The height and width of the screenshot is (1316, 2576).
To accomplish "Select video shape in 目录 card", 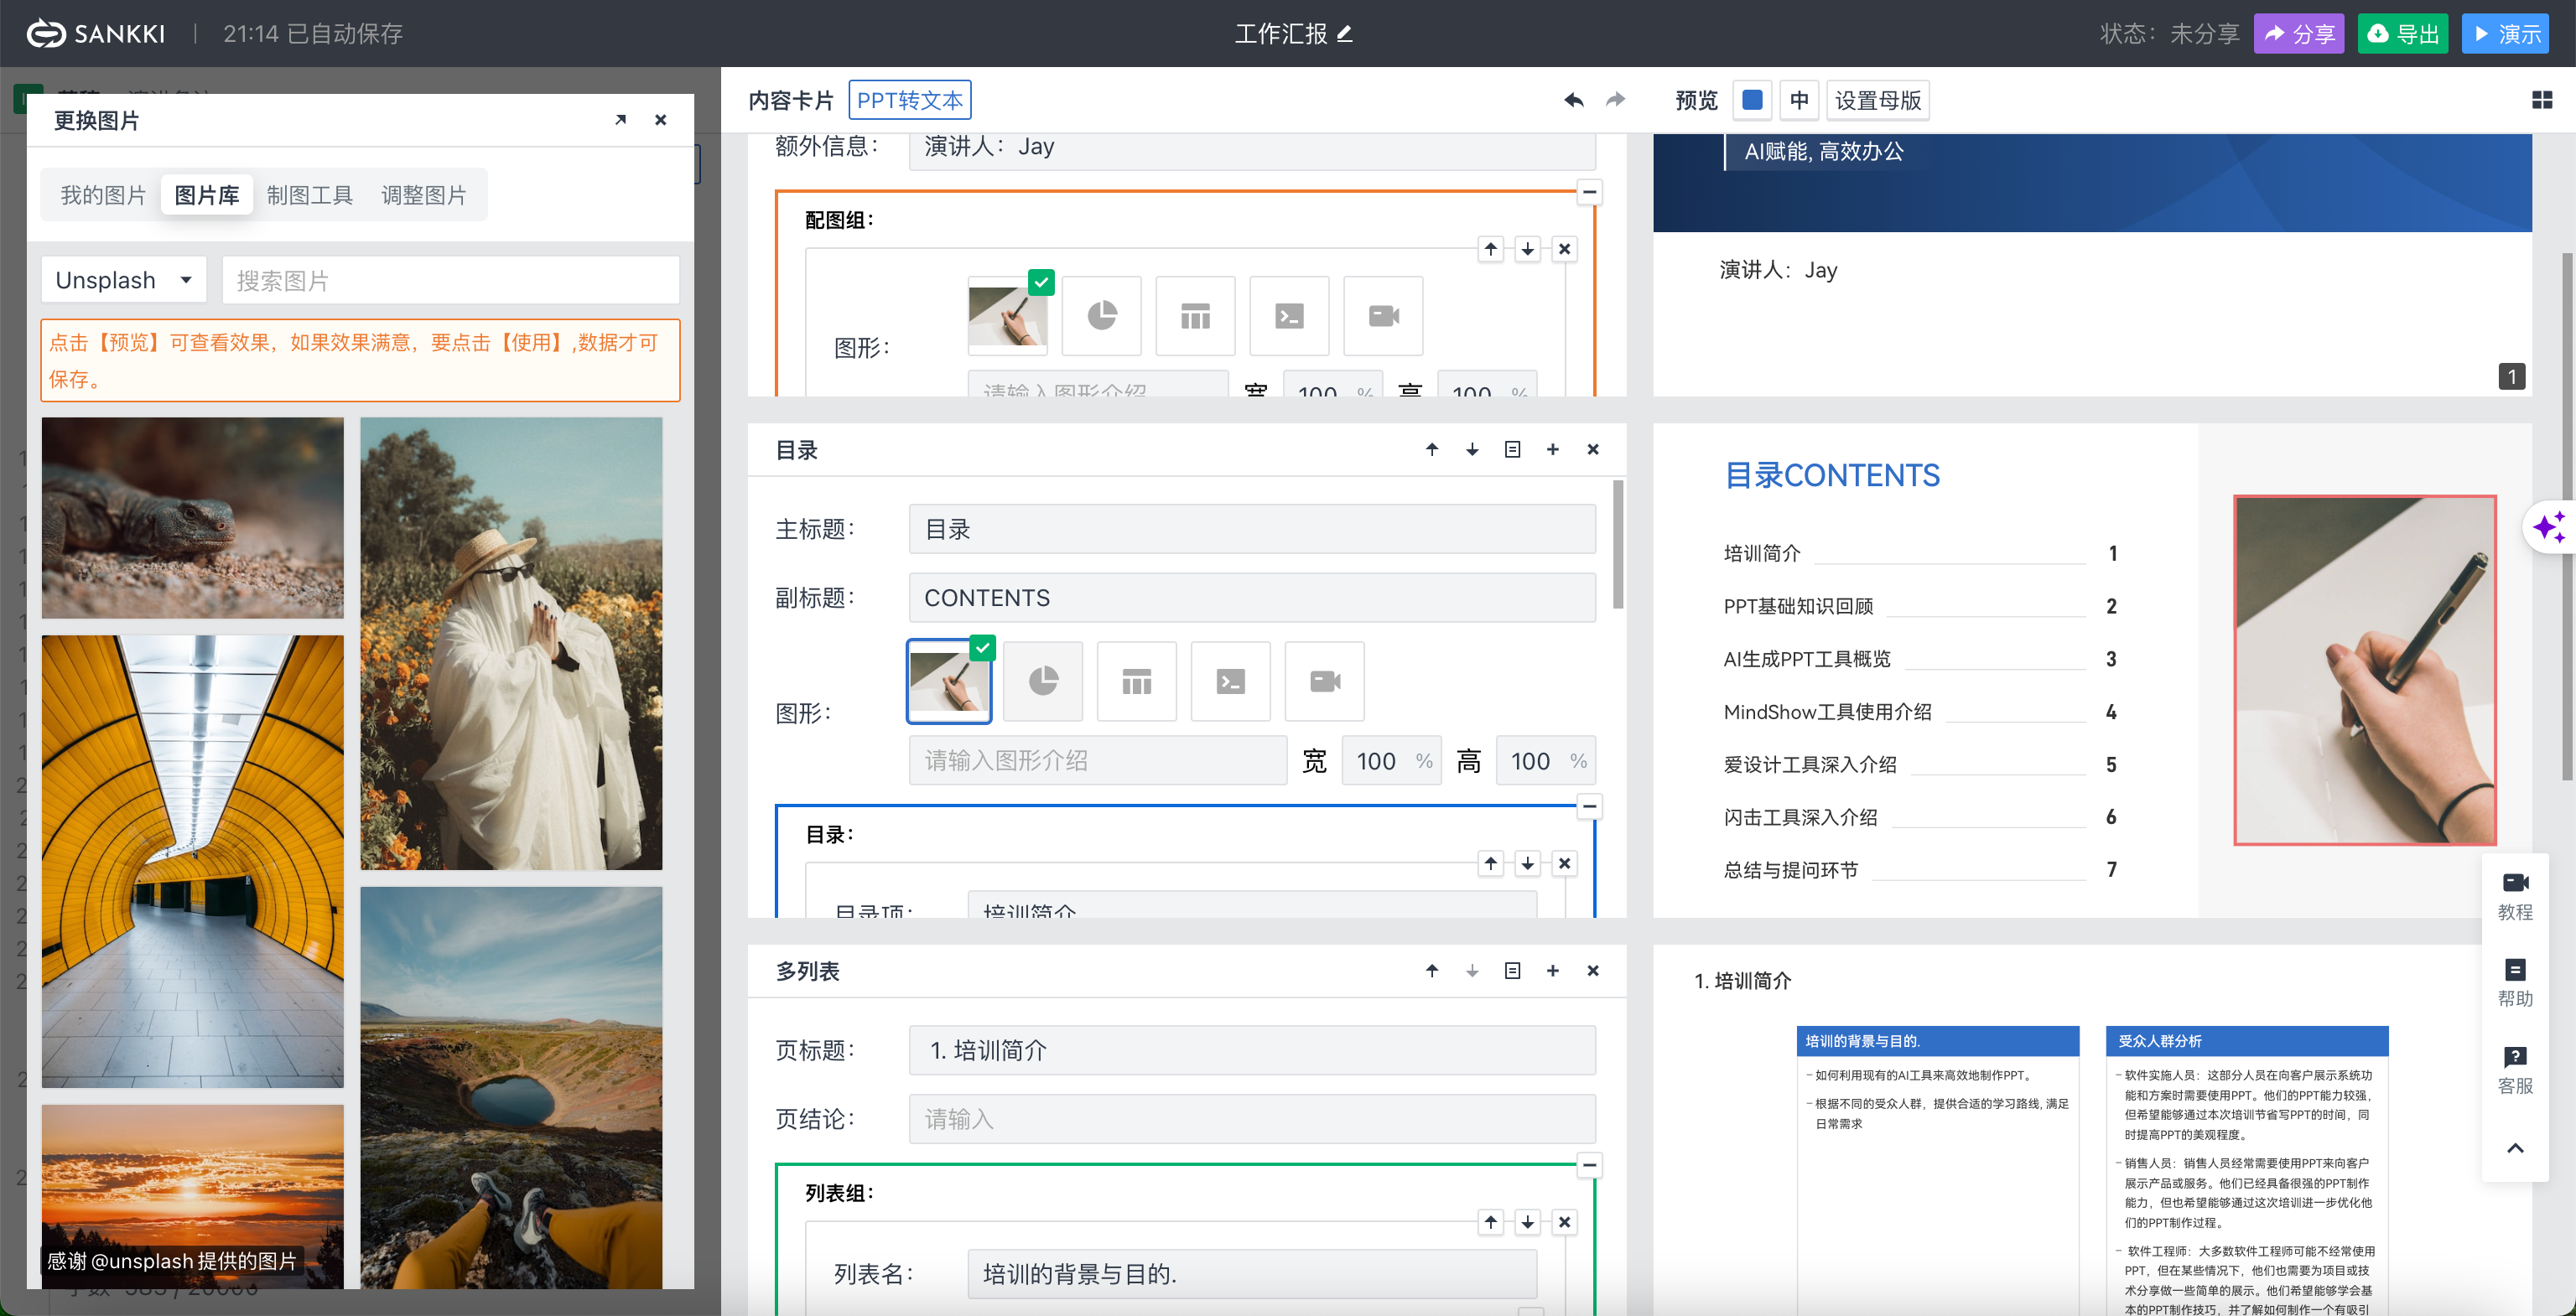I will 1325,681.
